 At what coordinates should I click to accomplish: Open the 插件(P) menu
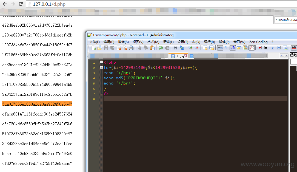click(224, 42)
